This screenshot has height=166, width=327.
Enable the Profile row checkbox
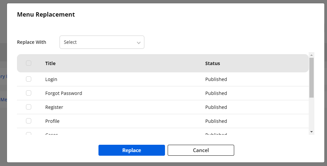pyautogui.click(x=29, y=121)
